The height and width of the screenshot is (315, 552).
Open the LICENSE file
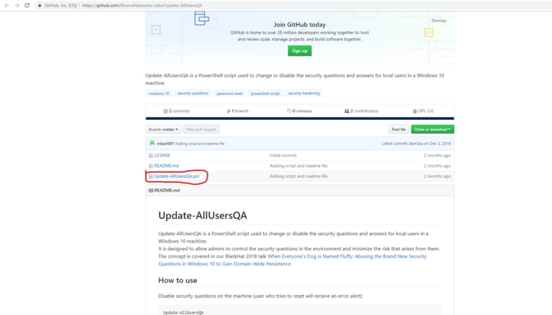(x=162, y=155)
